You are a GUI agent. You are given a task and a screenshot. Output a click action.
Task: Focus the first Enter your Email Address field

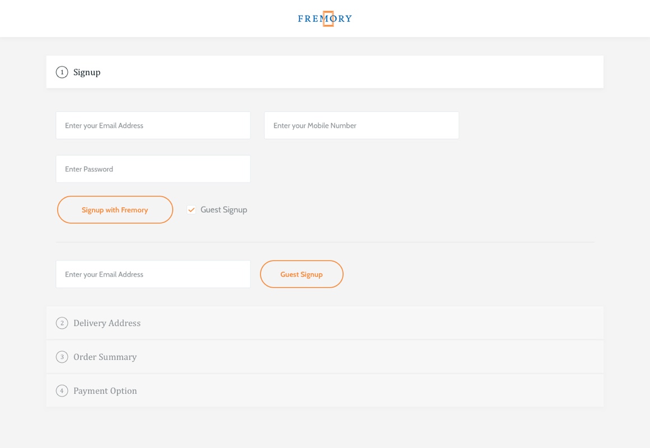coord(153,125)
